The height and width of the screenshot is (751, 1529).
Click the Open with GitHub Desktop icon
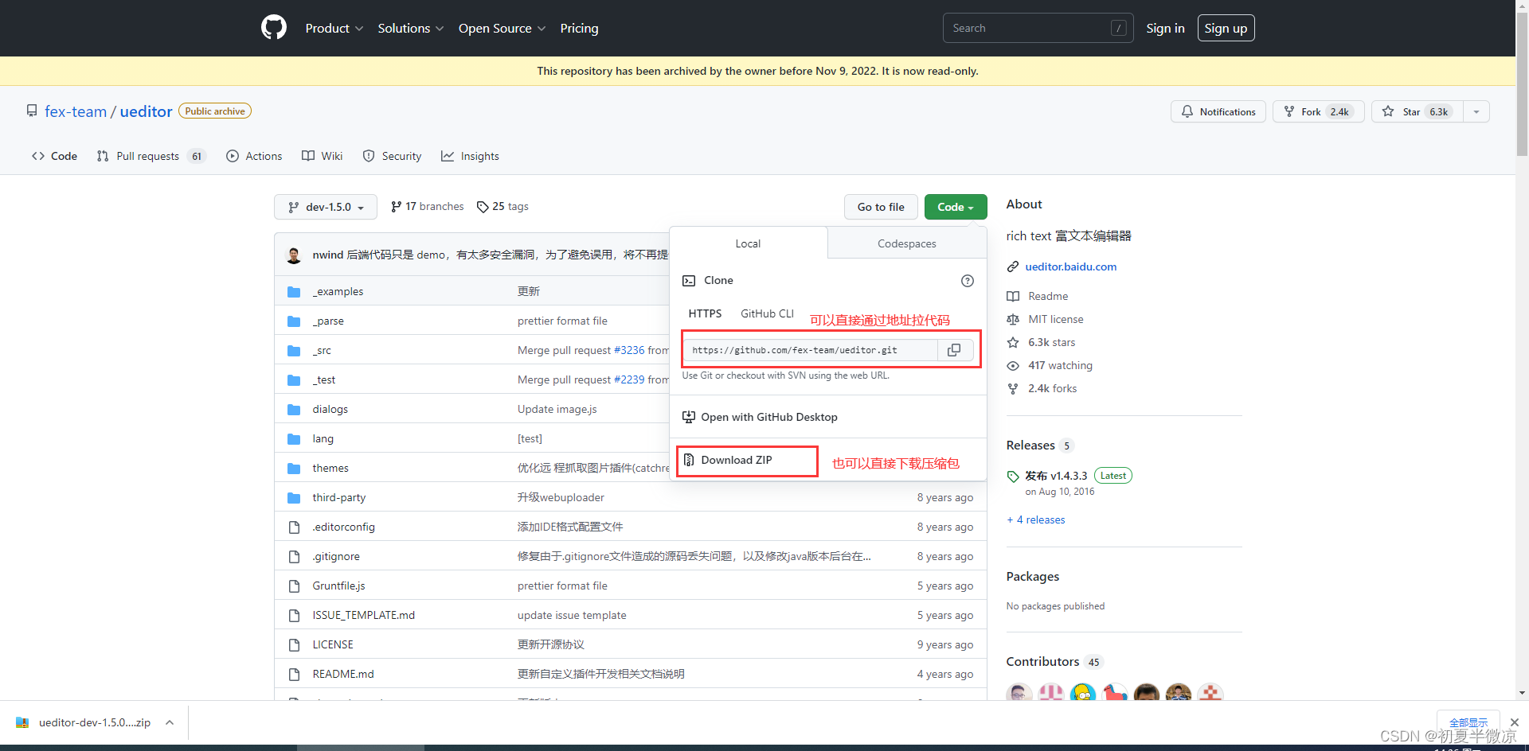pos(689,417)
